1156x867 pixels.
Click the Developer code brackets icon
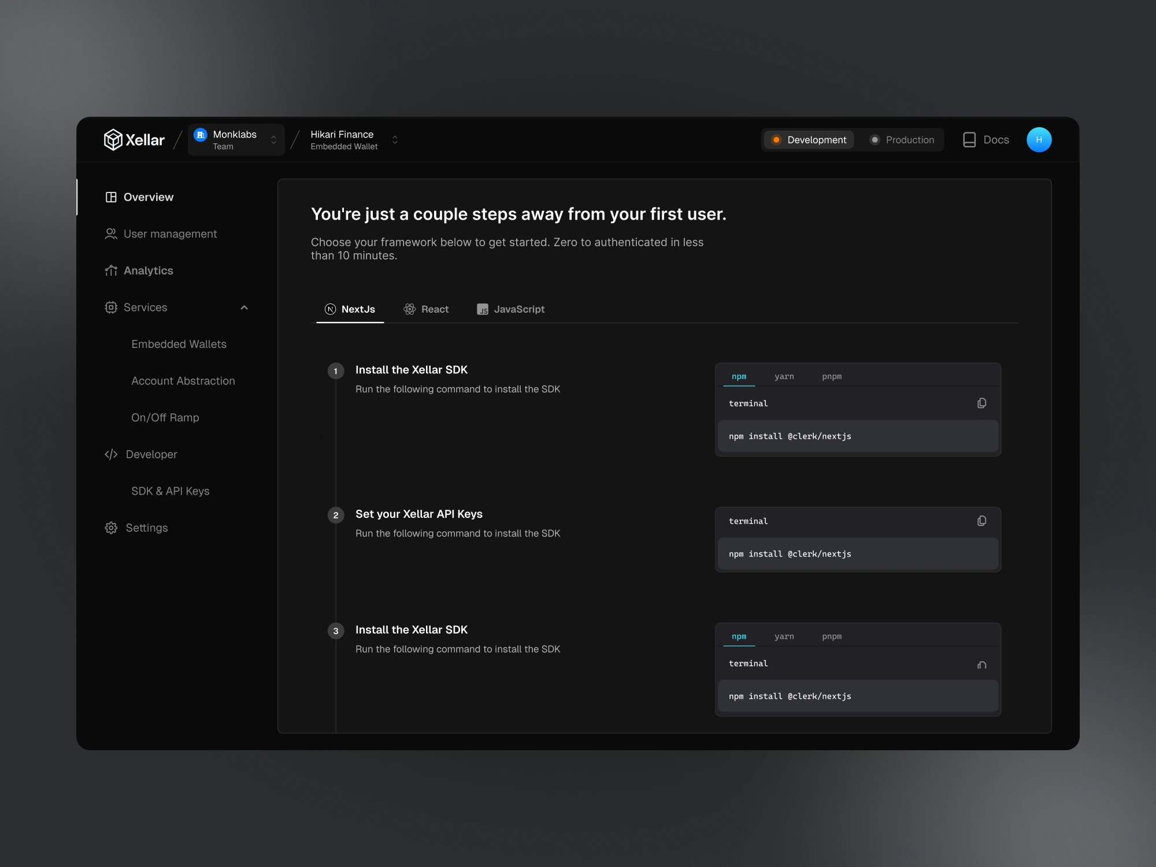pyautogui.click(x=111, y=454)
